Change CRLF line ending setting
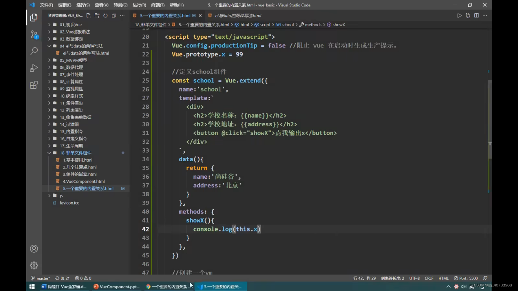This screenshot has height=291, width=518. (x=429, y=278)
